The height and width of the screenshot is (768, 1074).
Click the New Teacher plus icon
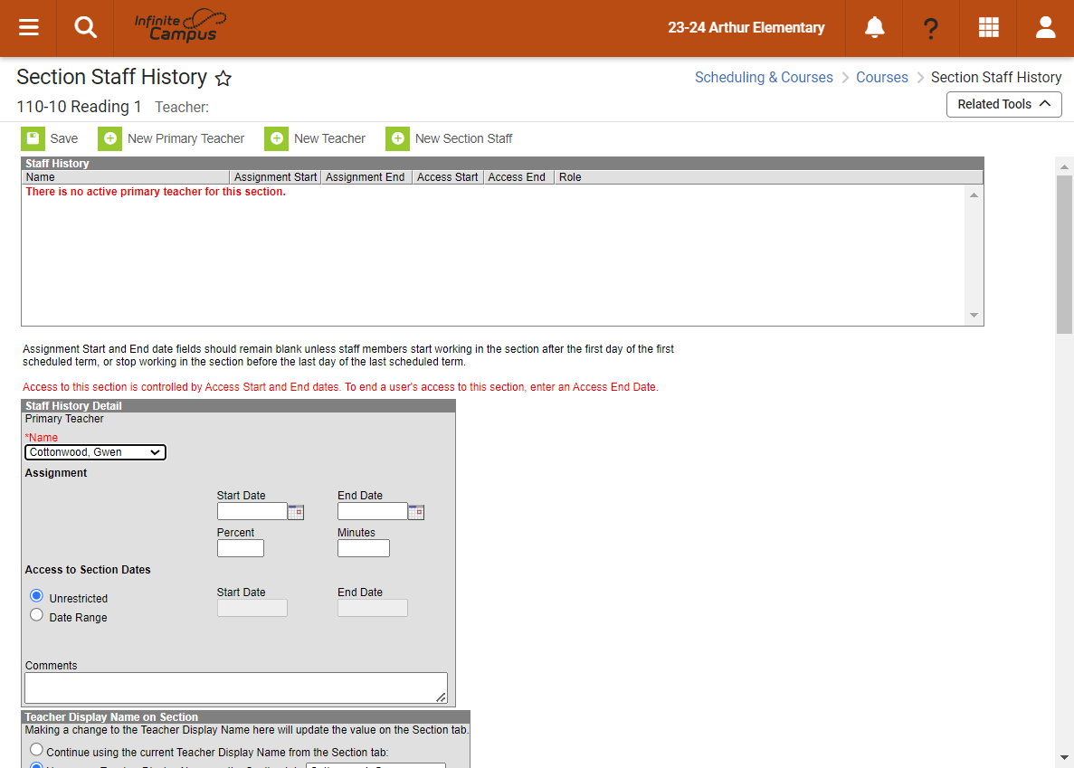pos(276,138)
